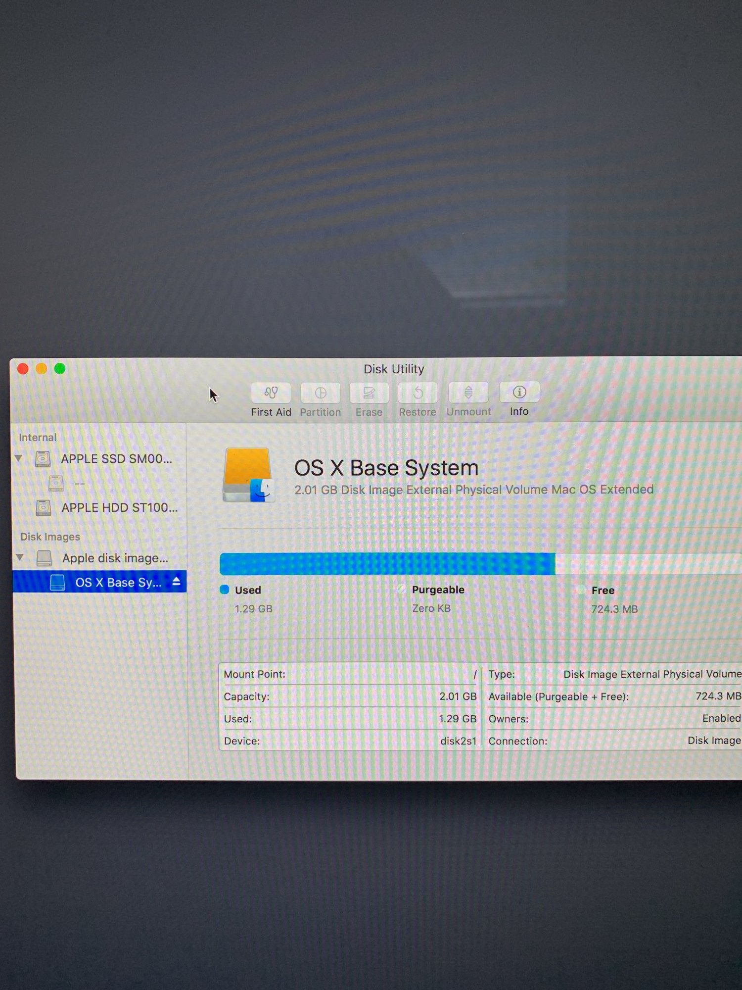Click the large OS X Base System volume icon
742x990 pixels.
pos(248,475)
